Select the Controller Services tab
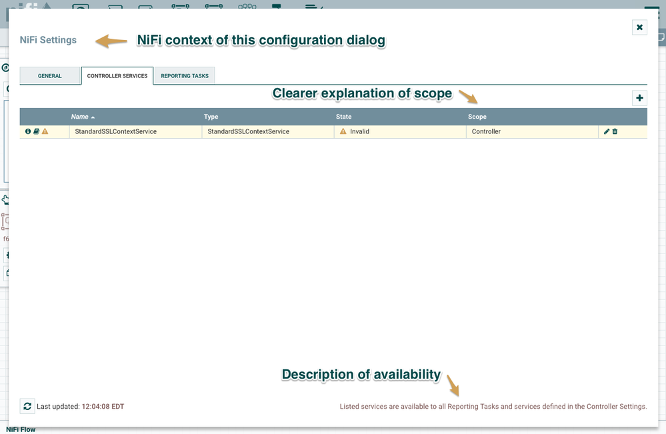The image size is (666, 434). pyautogui.click(x=117, y=75)
